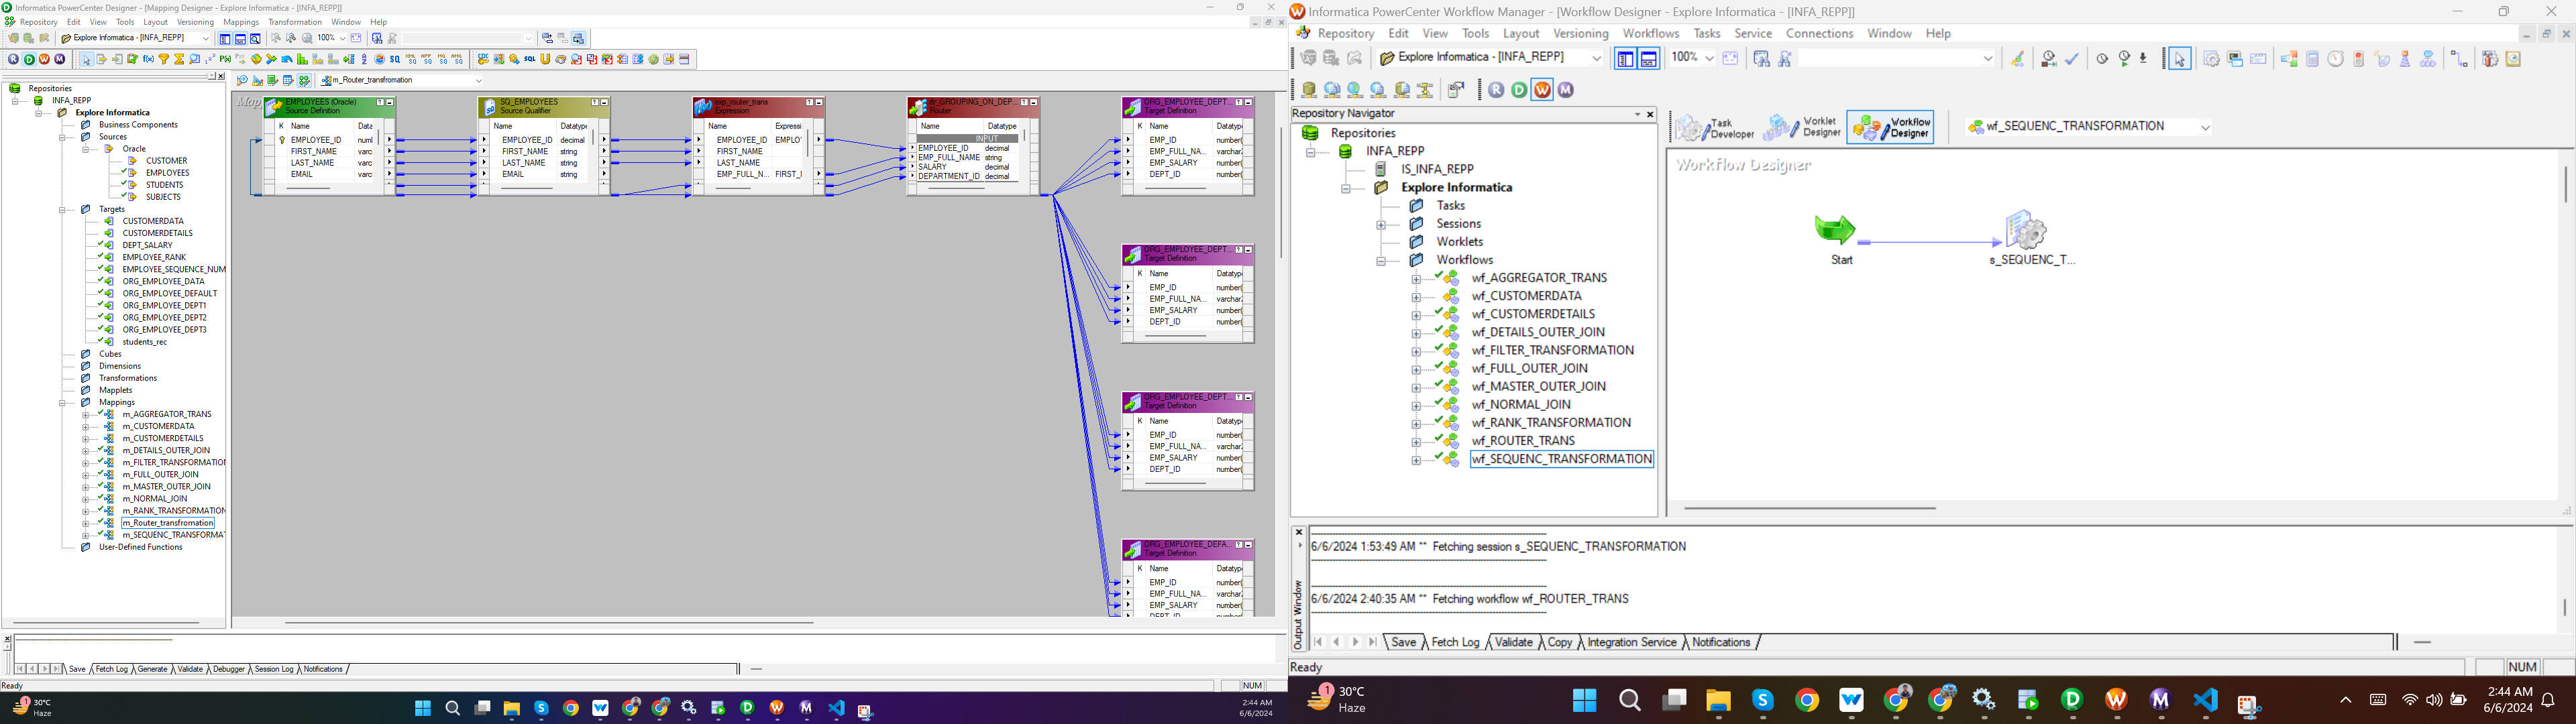
Task: Click the s_SEQUENC_T session task icon
Action: [x=2027, y=230]
